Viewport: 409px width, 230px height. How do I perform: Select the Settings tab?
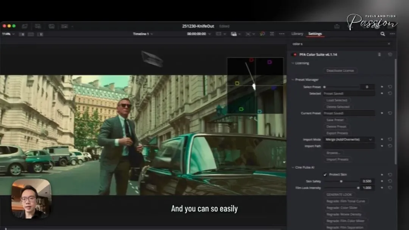315,34
